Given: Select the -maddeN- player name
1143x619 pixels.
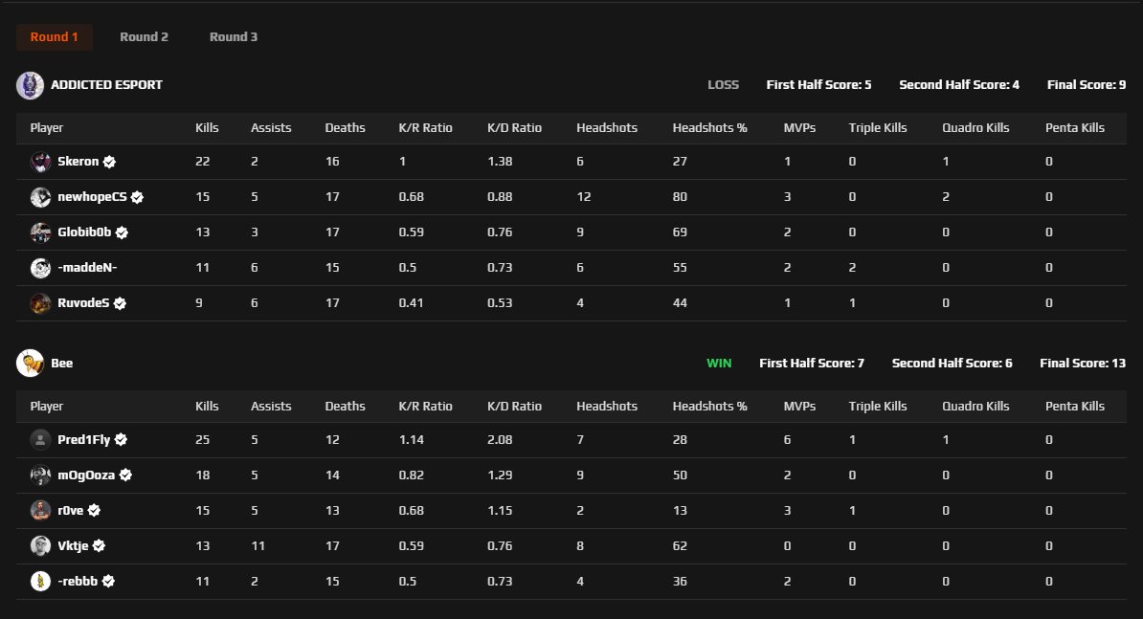Looking at the screenshot, I should click(x=87, y=268).
